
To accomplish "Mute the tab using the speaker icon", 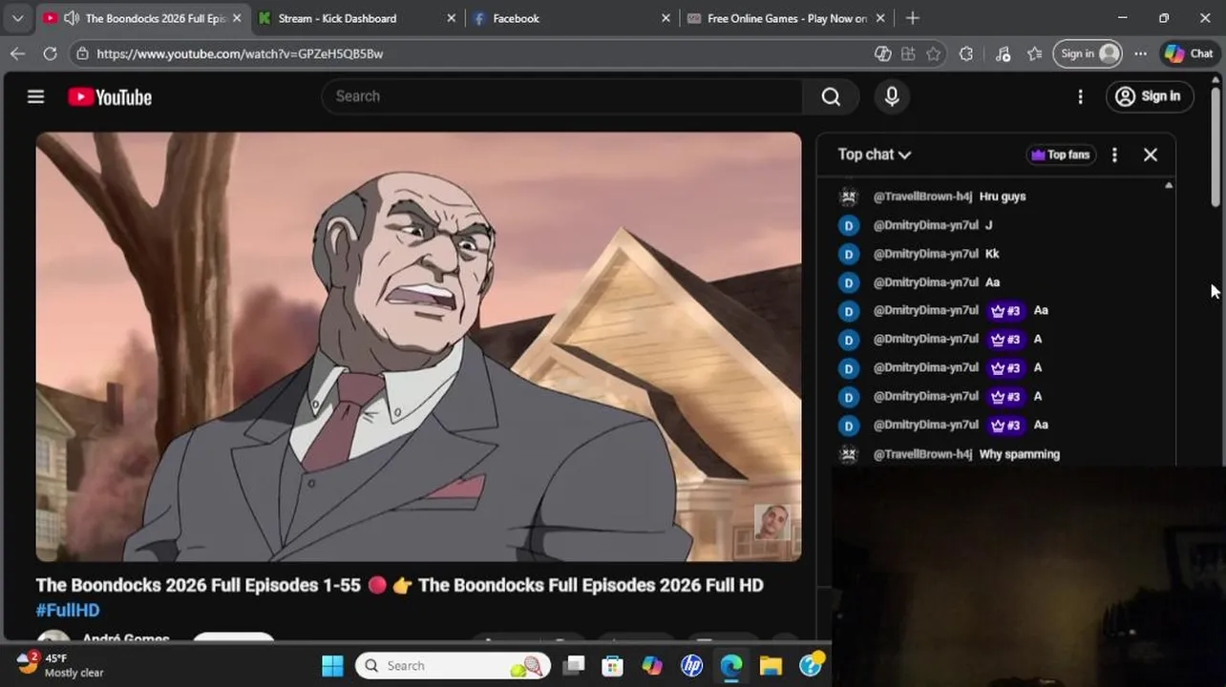I will pos(71,18).
